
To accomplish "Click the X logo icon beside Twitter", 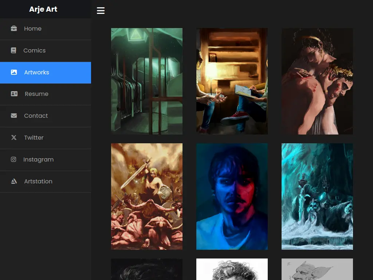I will click(x=14, y=137).
